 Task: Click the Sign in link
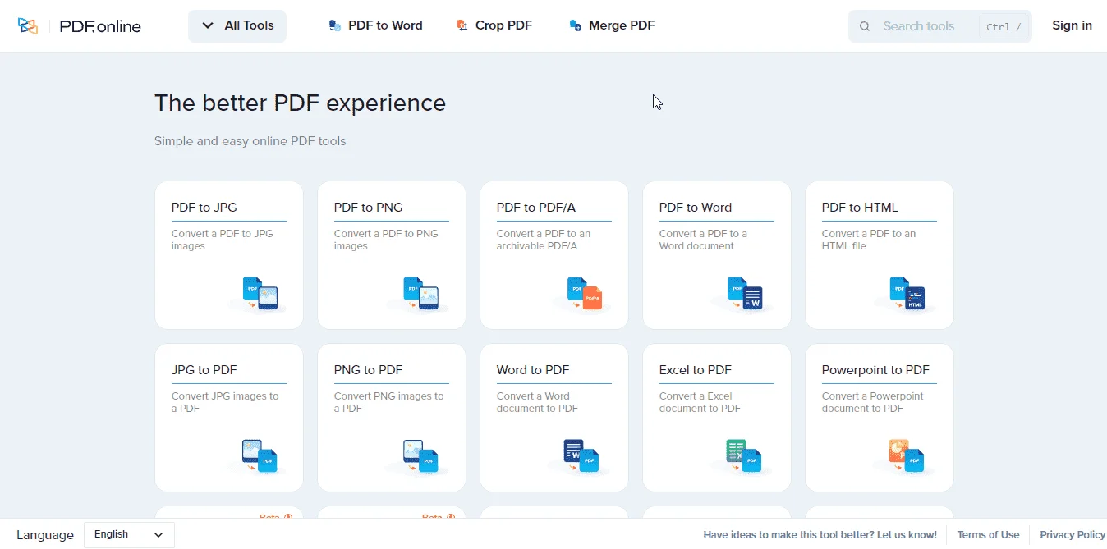(x=1072, y=25)
